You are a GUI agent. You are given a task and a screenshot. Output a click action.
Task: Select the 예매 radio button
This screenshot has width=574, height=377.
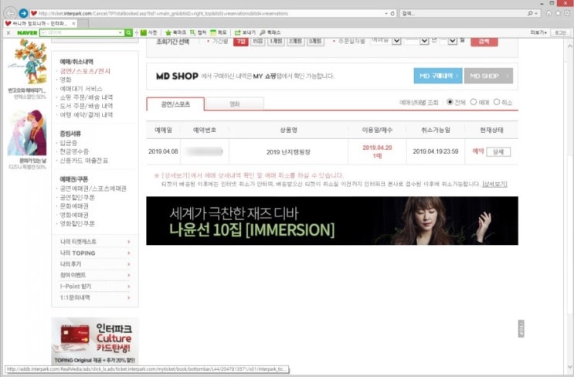click(474, 102)
